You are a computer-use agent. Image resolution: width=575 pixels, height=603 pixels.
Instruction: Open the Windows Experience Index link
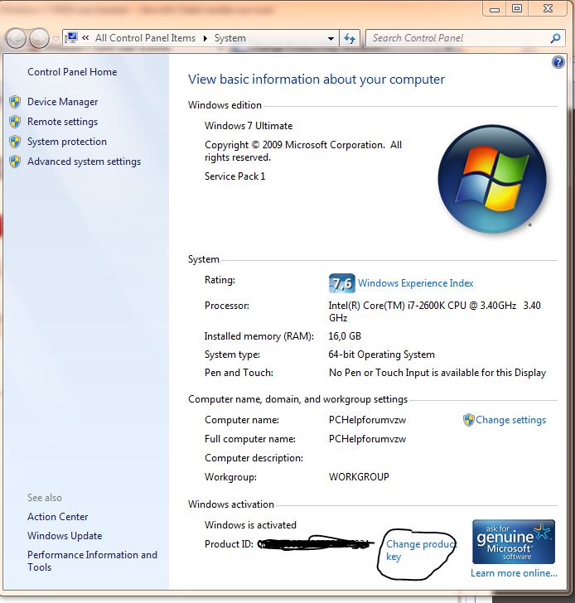pos(416,283)
